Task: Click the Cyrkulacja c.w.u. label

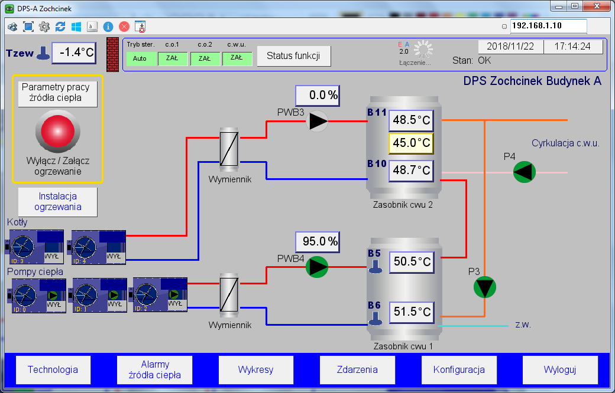Action: [x=565, y=143]
